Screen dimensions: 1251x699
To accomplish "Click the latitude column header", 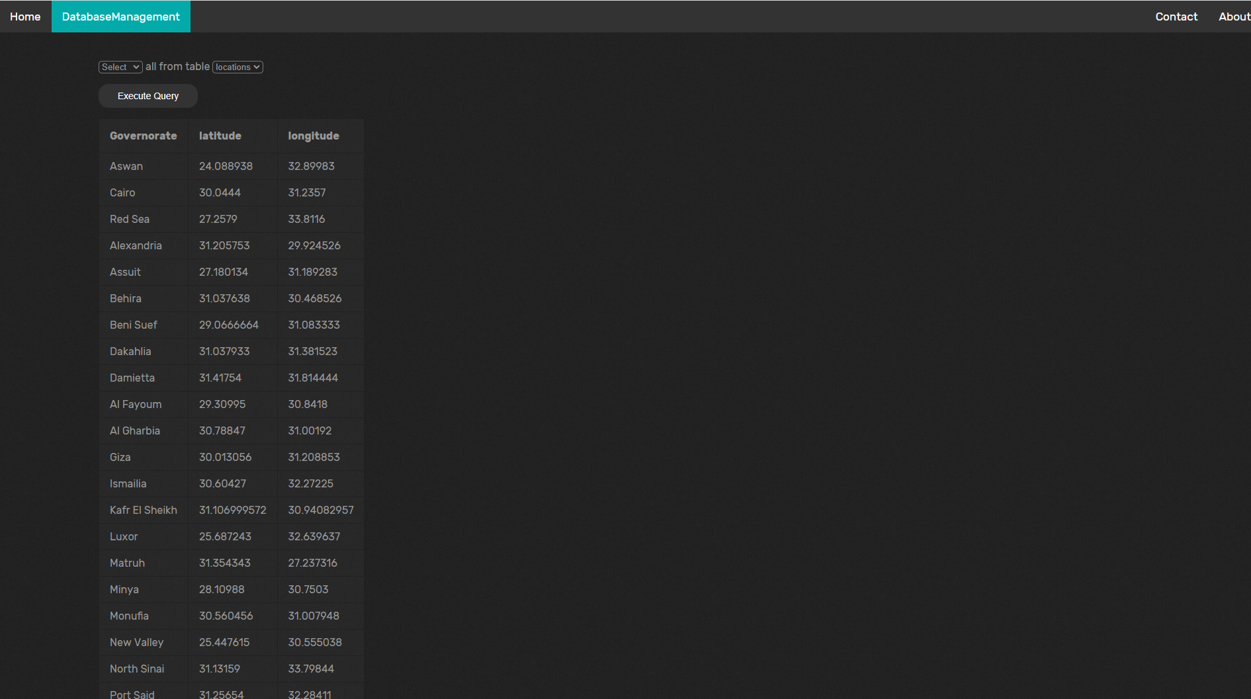I will tap(220, 136).
